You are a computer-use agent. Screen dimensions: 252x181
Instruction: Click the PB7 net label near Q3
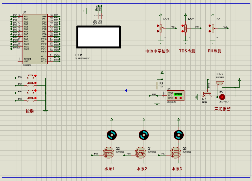pyautogui.click(x=164, y=154)
